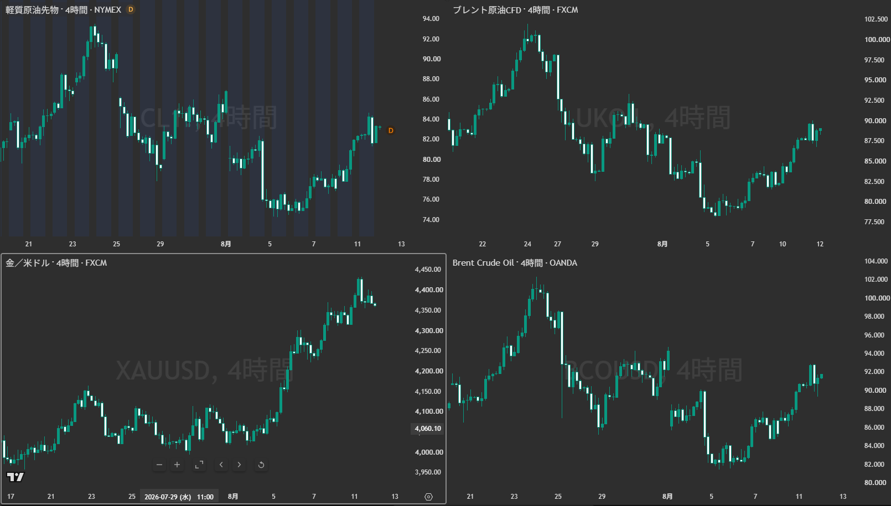Open symbol title 軽質原油先物 · 4時間 · NYMEX
This screenshot has width=891, height=506.
tap(63, 10)
